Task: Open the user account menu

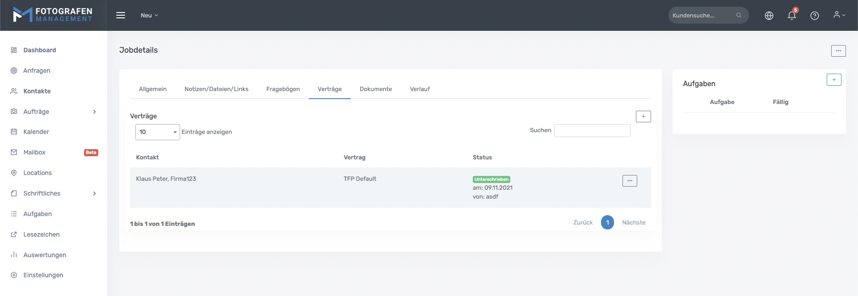Action: point(839,15)
